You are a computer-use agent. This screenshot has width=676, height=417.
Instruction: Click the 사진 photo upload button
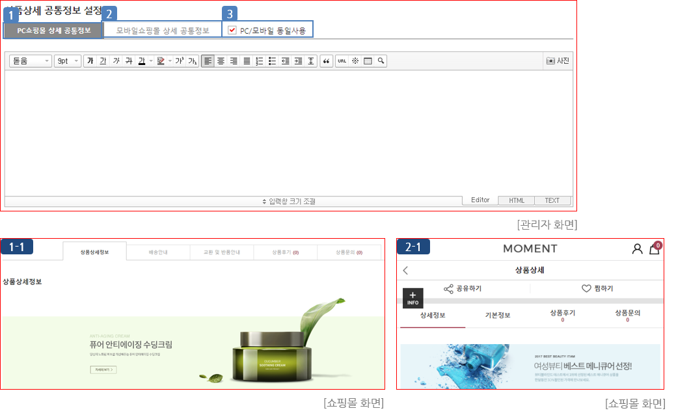tap(558, 61)
